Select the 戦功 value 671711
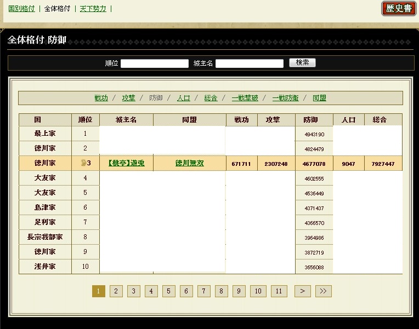Screen dimensions: 419x329 (x=241, y=164)
